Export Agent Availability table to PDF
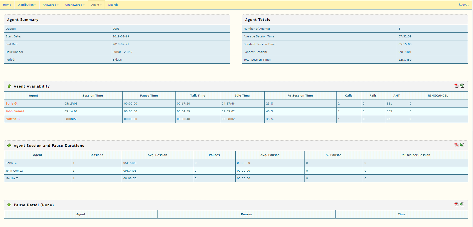The image size is (473, 227). tap(456, 86)
